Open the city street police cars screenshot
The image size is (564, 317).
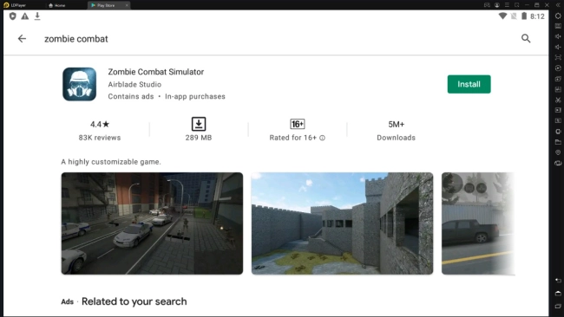[x=152, y=223]
